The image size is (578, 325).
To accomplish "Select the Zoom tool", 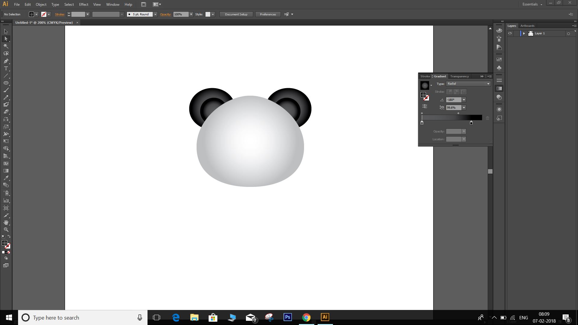I will (6, 230).
